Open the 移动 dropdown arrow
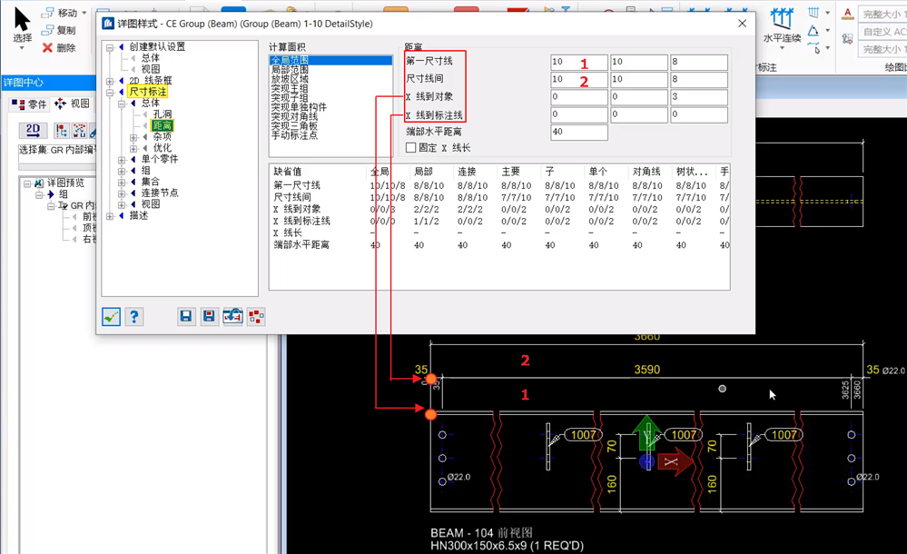907x554 pixels. [84, 13]
